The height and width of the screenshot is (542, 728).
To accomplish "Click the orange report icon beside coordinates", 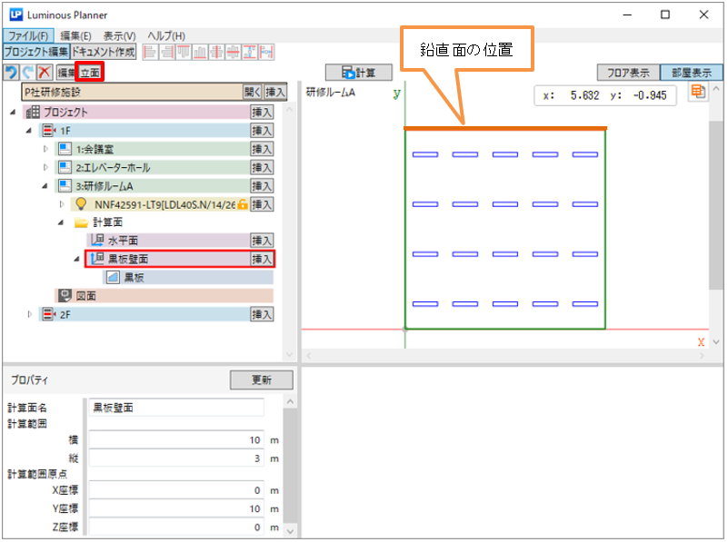I will pyautogui.click(x=698, y=92).
